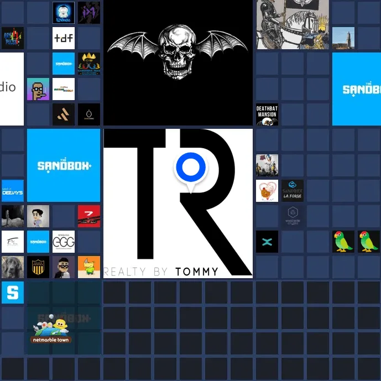The image size is (381, 381).
Task: Open the Deathbat Mansion land tile
Action: (x=267, y=114)
